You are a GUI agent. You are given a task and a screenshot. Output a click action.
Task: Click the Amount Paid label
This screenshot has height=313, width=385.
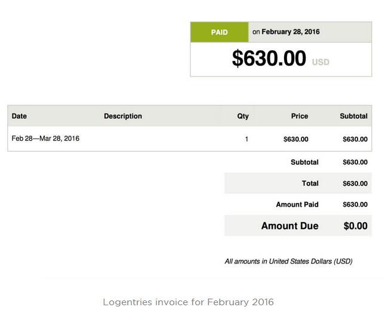pos(297,204)
